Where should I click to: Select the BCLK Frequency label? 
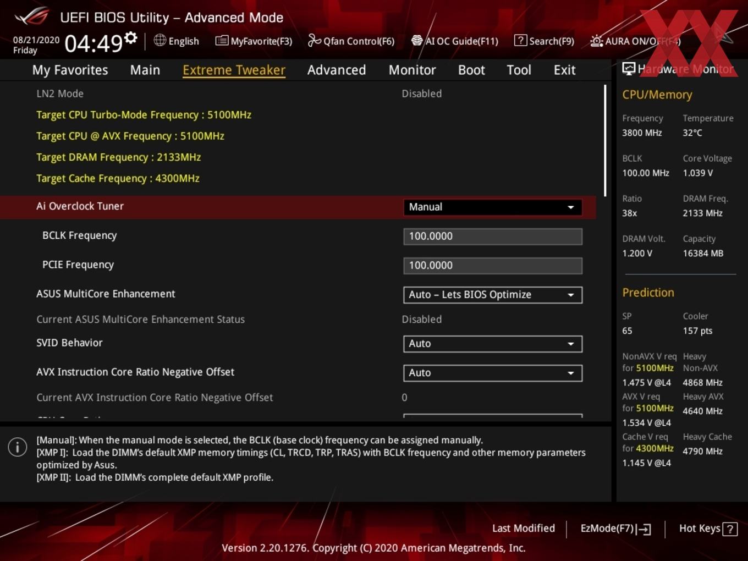79,235
